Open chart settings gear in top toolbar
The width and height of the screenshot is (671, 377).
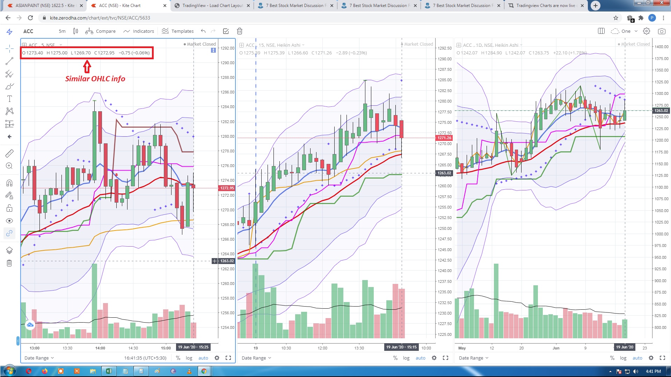[x=647, y=31]
